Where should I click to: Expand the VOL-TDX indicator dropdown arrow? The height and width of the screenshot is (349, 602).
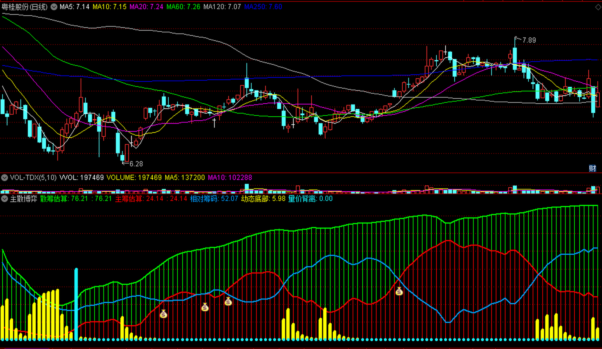(x=4, y=178)
